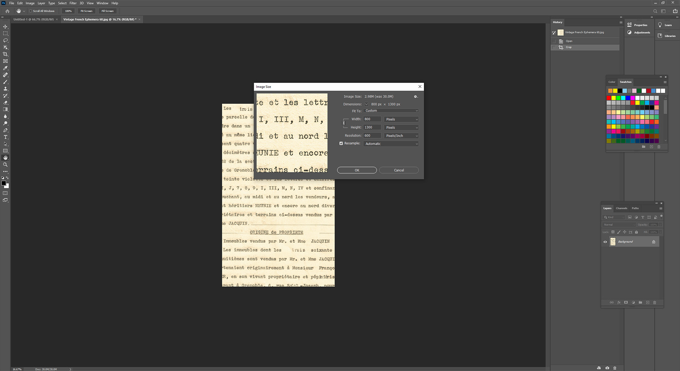680x371 pixels.
Task: Expand the Resample method Automatic dropdown
Action: (391, 144)
